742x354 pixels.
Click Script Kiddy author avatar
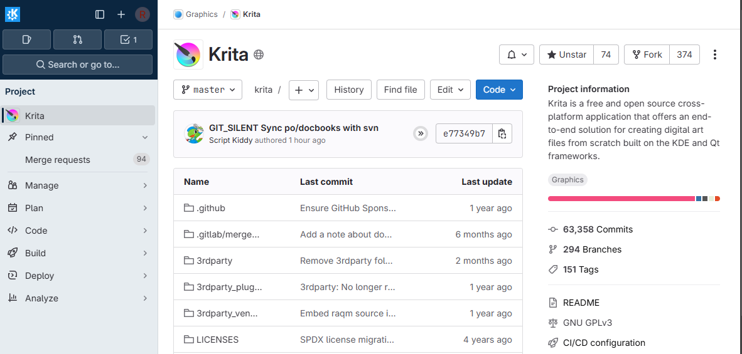[194, 134]
